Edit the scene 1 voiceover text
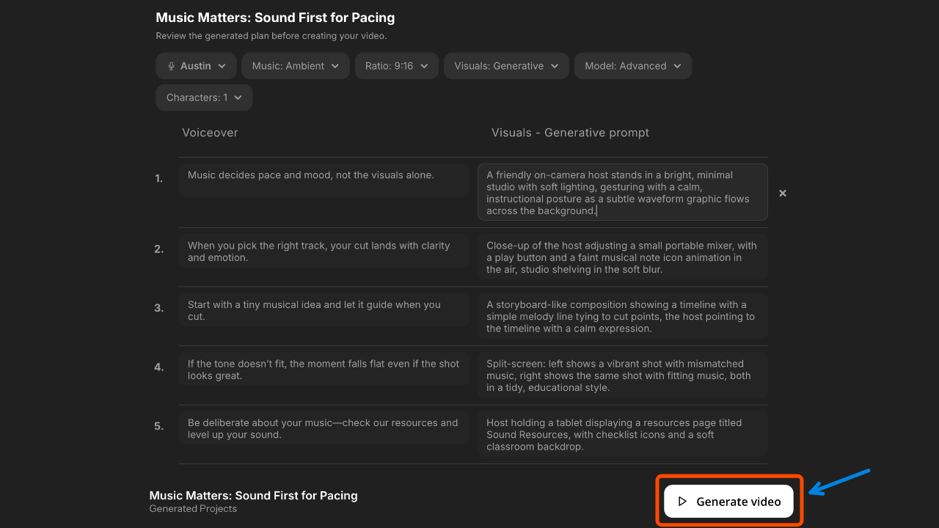This screenshot has width=939, height=528. tap(324, 180)
